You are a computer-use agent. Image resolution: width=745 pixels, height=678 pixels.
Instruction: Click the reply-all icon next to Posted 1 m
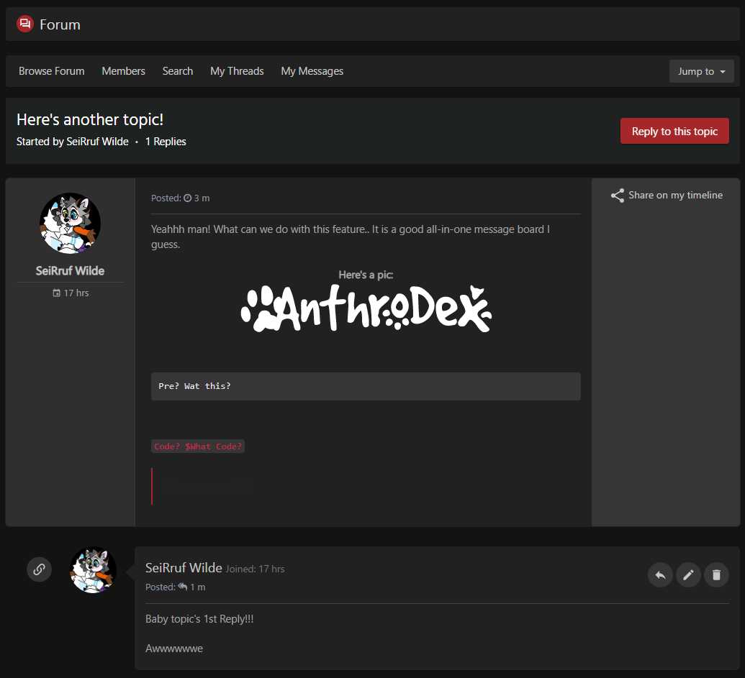click(182, 587)
